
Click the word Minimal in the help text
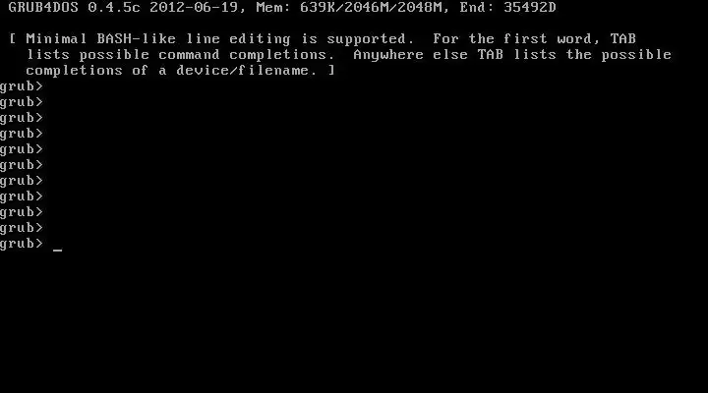[56, 38]
